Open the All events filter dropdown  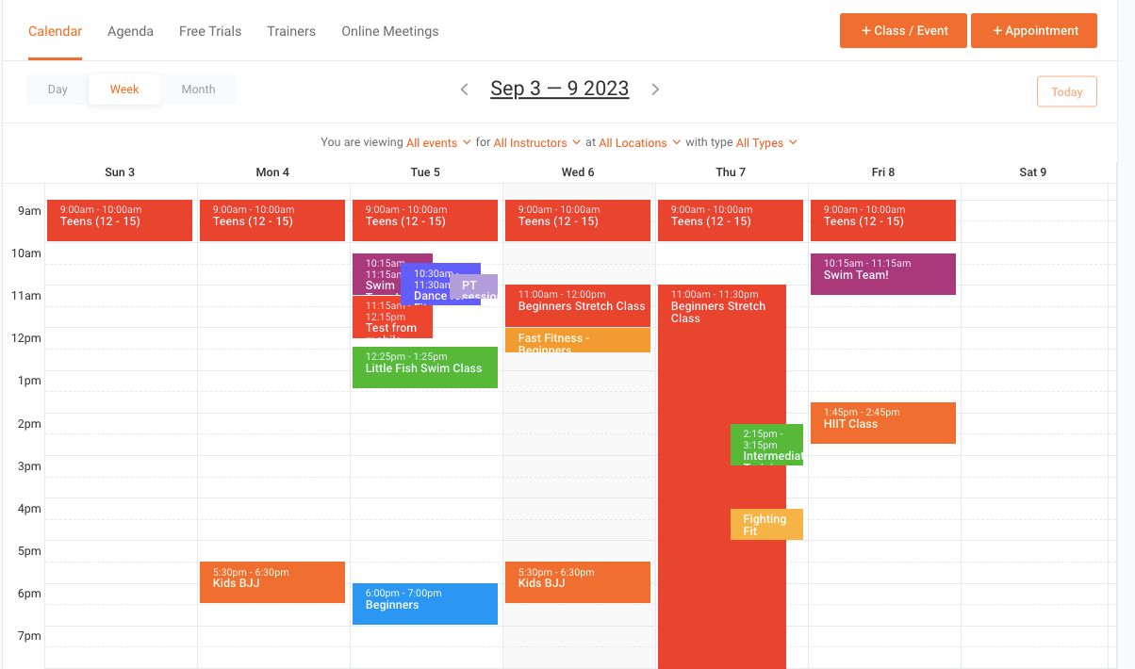[x=438, y=143]
